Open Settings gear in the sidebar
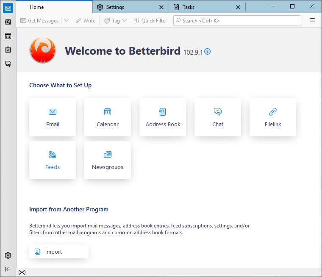Image resolution: width=322 pixels, height=277 pixels. click(8, 255)
